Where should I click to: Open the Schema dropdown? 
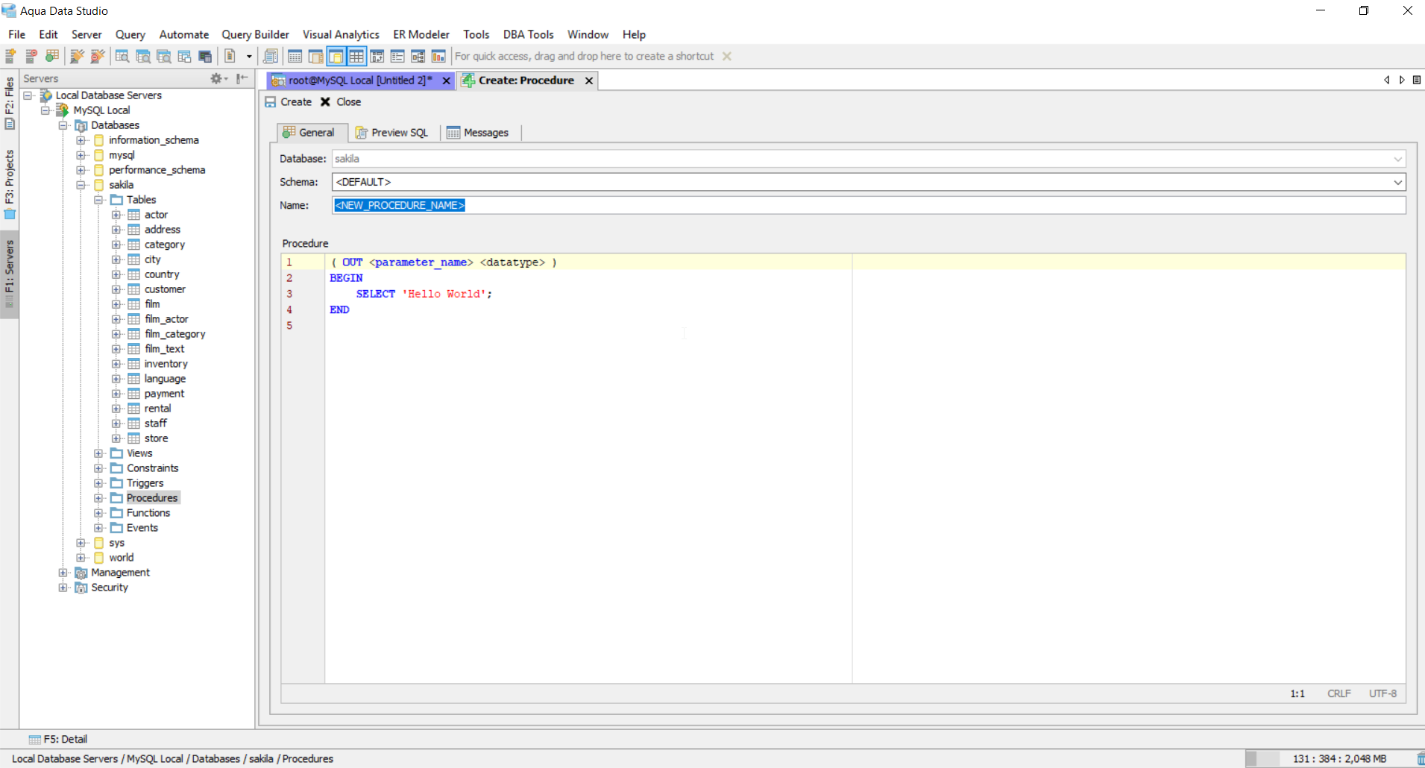1397,182
